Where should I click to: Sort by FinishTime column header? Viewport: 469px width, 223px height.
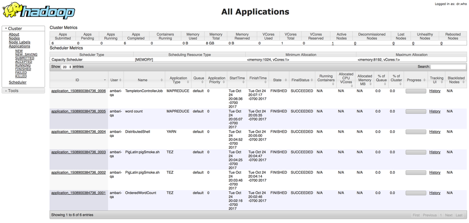258,79
